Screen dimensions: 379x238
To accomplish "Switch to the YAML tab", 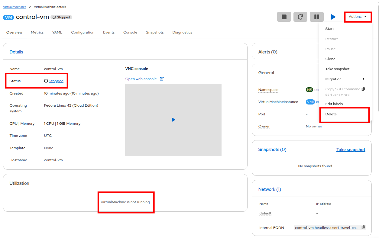I will pos(57,32).
